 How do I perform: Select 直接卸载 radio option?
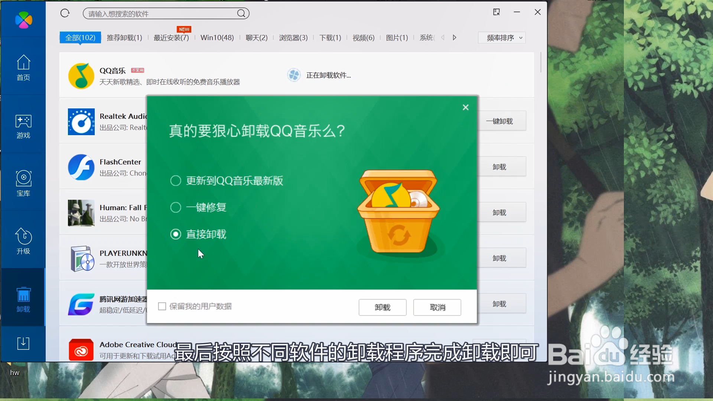176,234
